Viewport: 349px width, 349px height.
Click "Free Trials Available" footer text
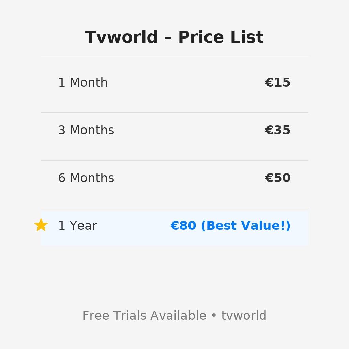[144, 315]
